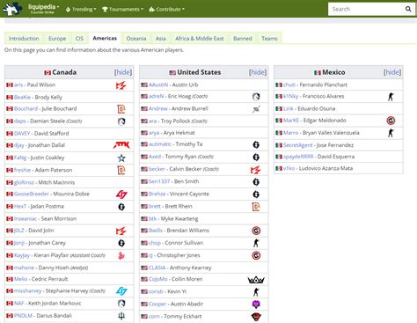Open the Contribute dropdown menu
This screenshot has height=323, width=417.
(167, 10)
